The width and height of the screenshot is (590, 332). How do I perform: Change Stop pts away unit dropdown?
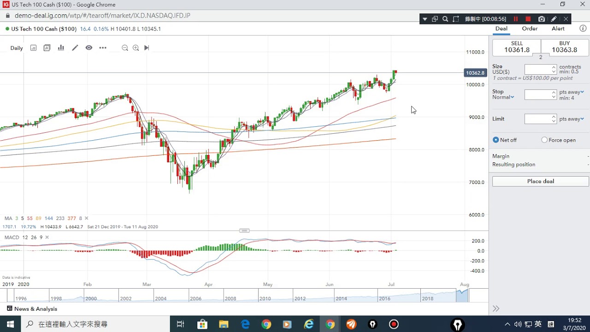click(572, 92)
